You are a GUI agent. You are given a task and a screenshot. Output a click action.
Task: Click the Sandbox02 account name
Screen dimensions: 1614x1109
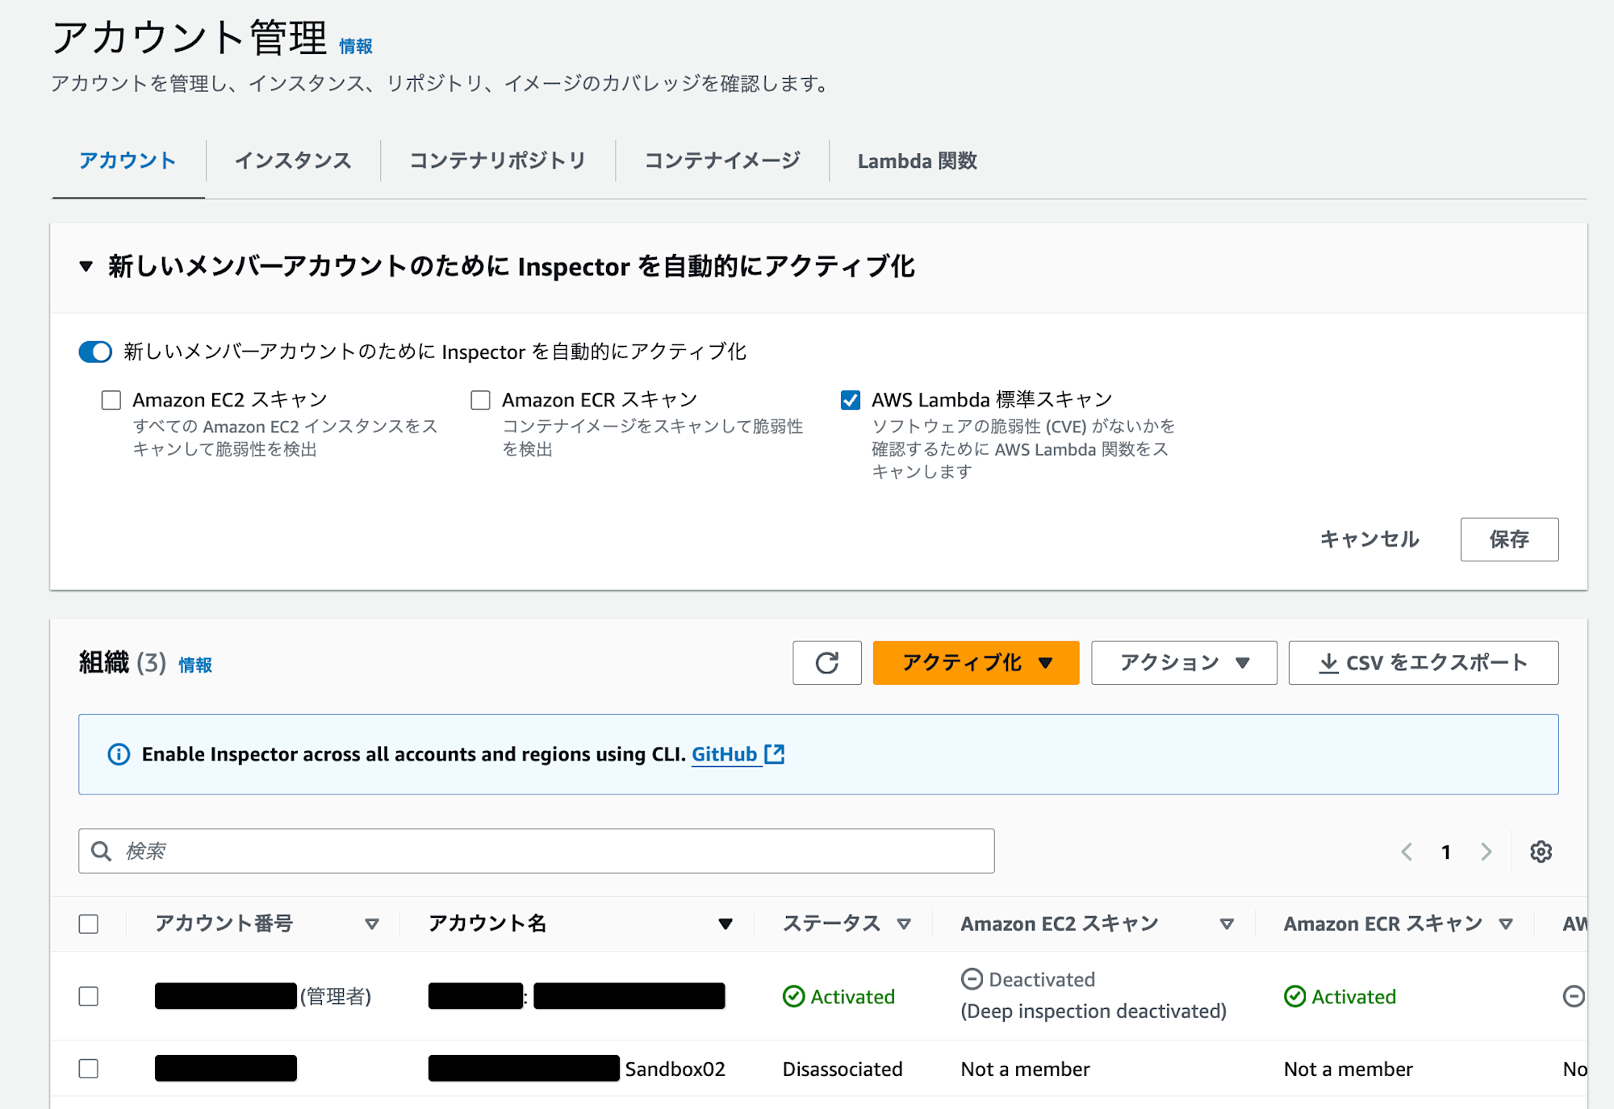(x=675, y=1069)
